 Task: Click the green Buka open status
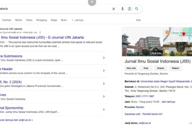pos(134,102)
